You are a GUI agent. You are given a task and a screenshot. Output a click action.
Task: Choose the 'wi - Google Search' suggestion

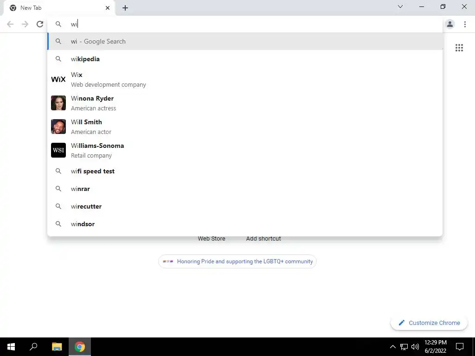[x=245, y=41]
